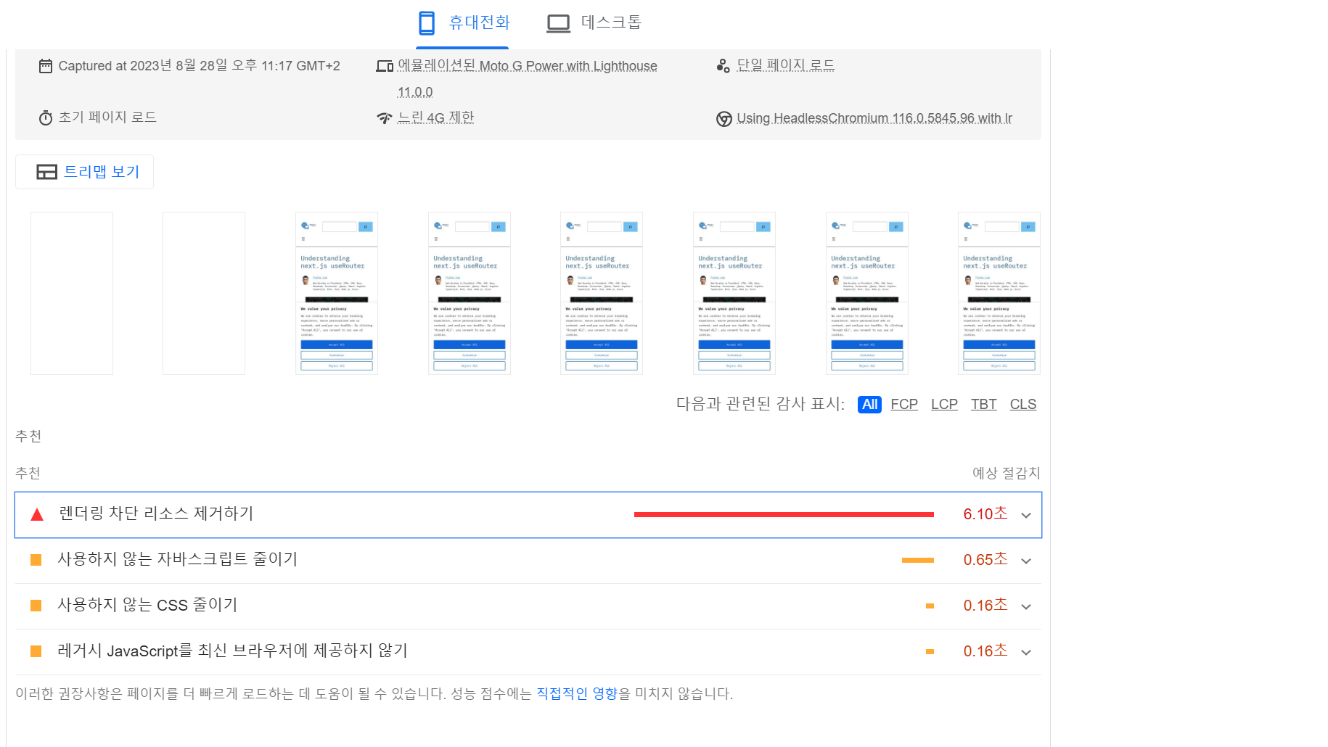
Task: Click the mobile phone icon
Action: (427, 23)
